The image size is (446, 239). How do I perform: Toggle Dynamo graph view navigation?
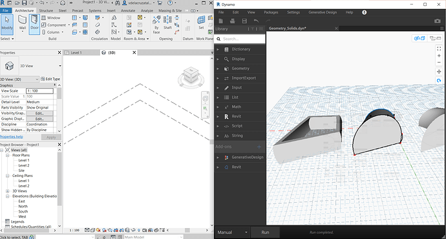click(x=435, y=38)
